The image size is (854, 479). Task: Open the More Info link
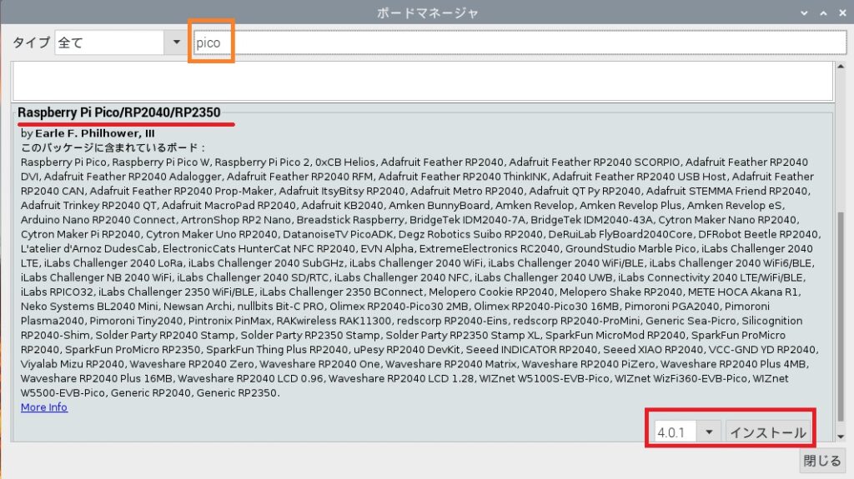click(44, 407)
